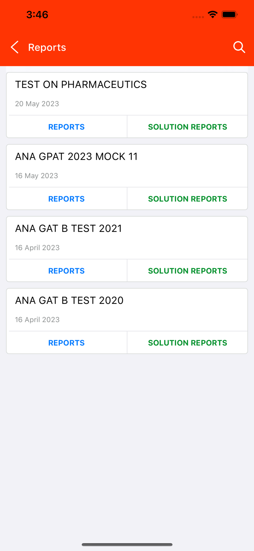
Task: Tap the cellular signal dots indicator
Action: click(x=198, y=17)
